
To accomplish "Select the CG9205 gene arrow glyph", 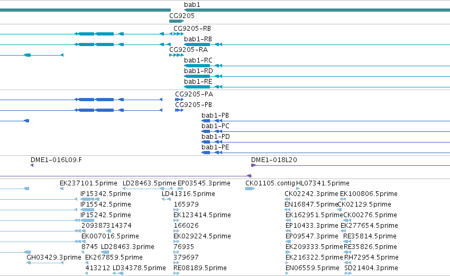I will tap(177, 21).
